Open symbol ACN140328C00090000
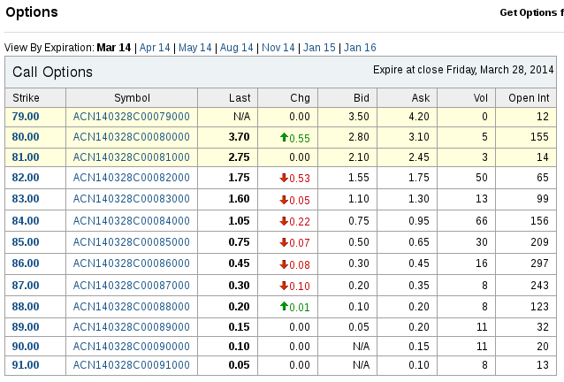 point(132,347)
